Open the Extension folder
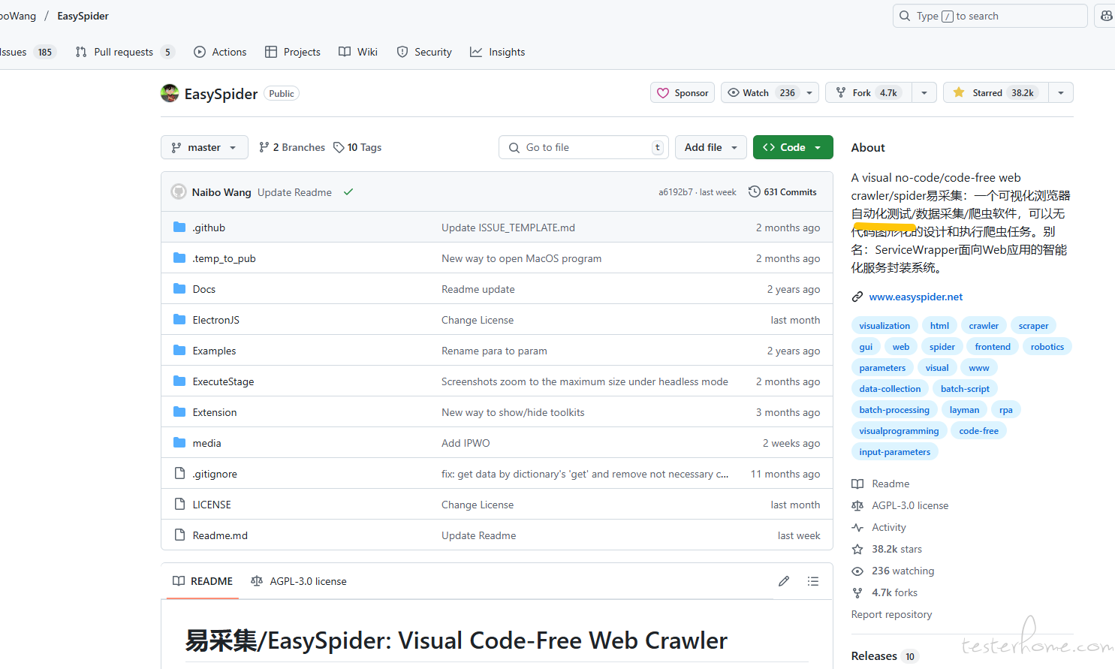This screenshot has height=669, width=1115. [x=215, y=412]
